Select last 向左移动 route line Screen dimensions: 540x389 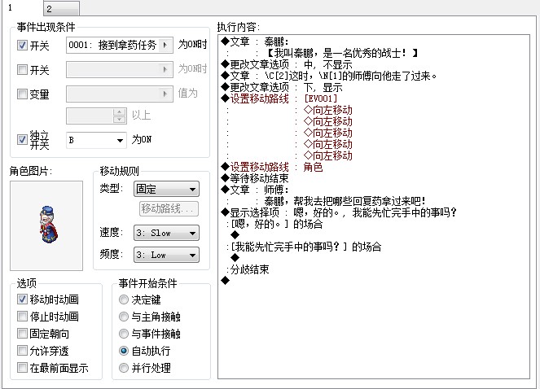328,155
